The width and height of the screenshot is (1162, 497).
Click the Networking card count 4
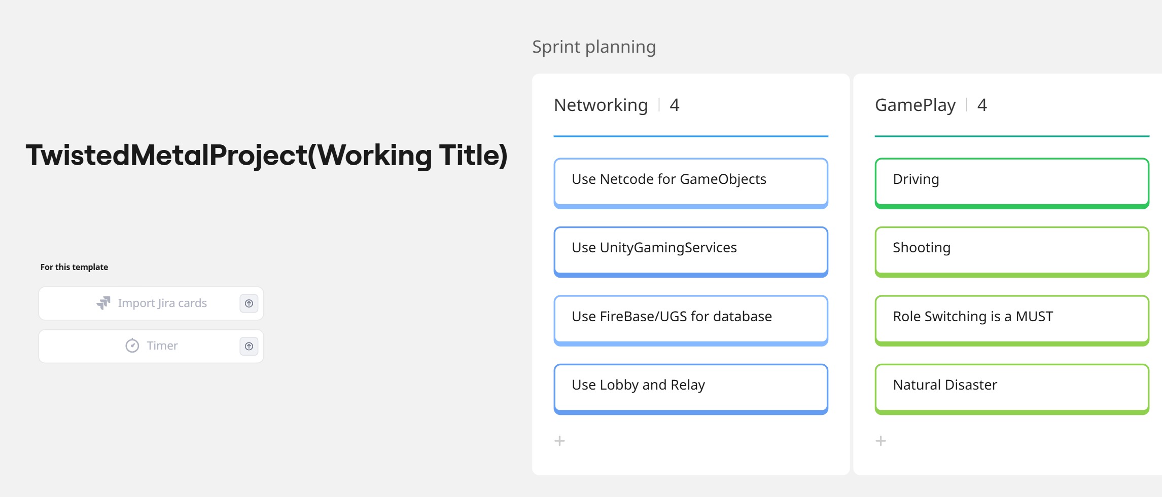(674, 105)
